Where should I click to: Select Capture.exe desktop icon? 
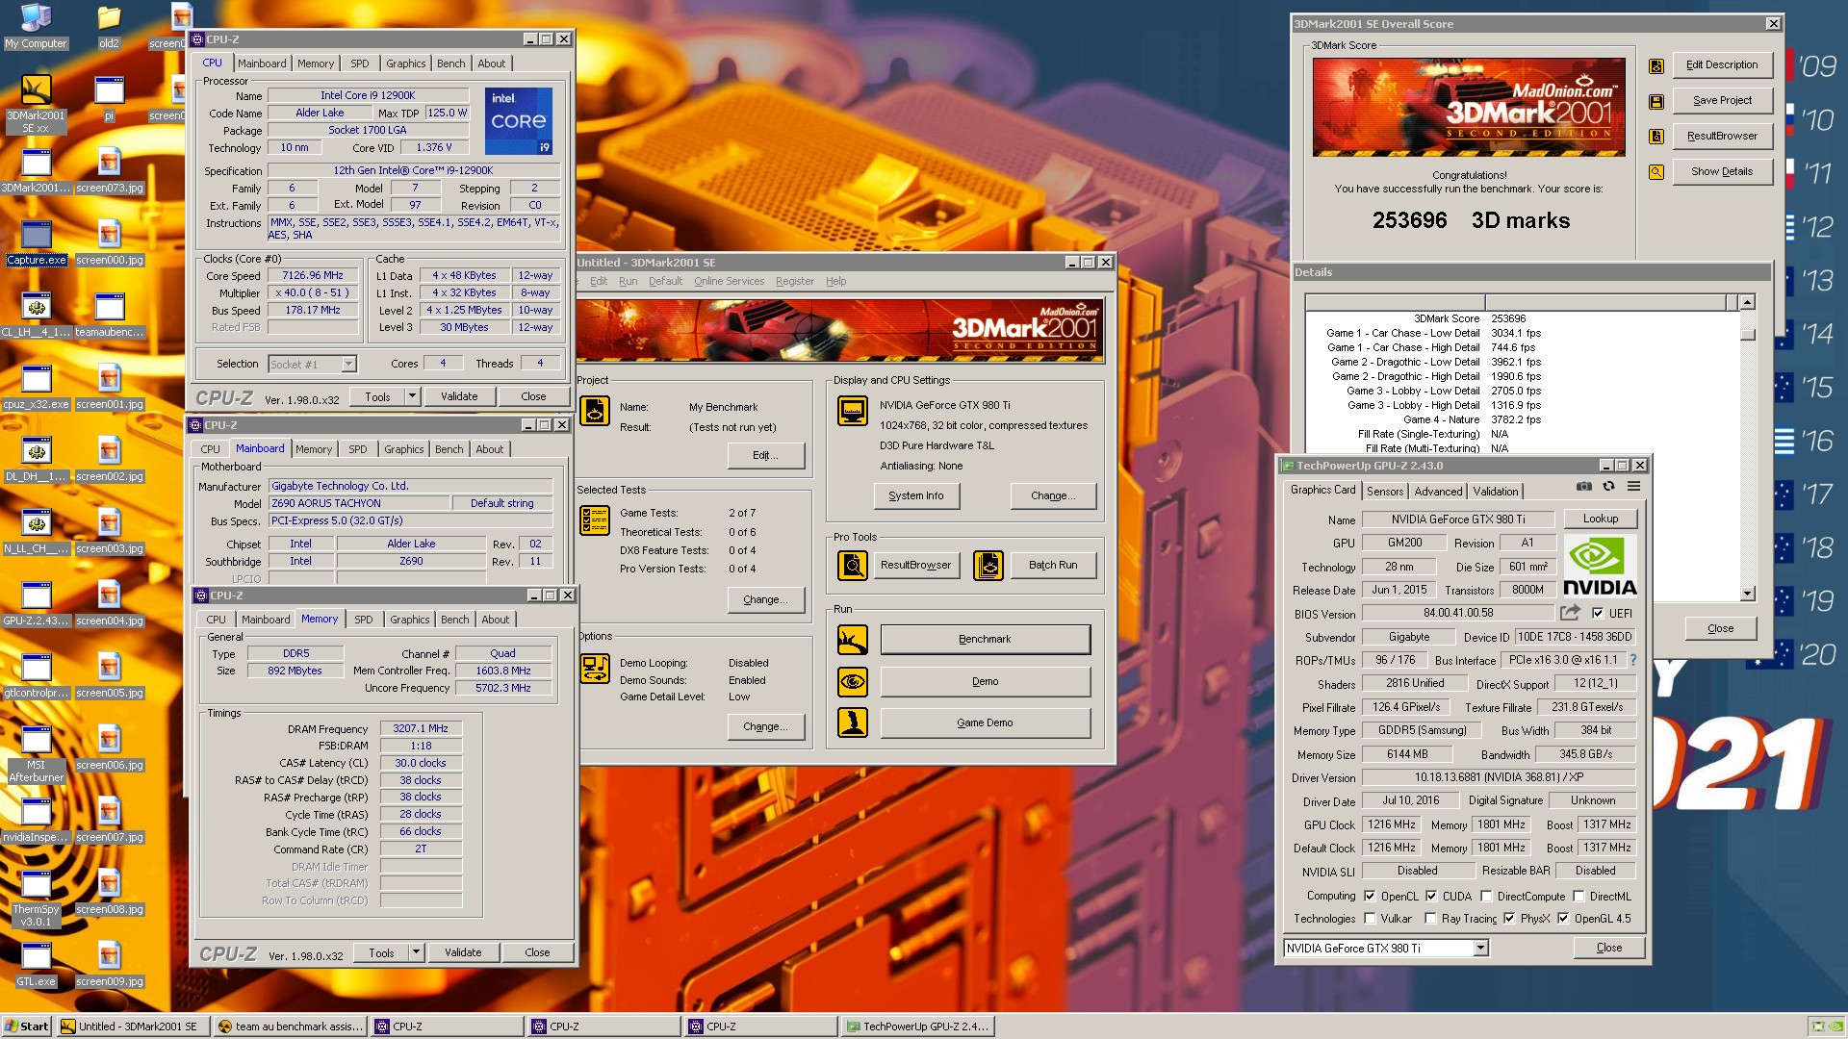(x=36, y=243)
